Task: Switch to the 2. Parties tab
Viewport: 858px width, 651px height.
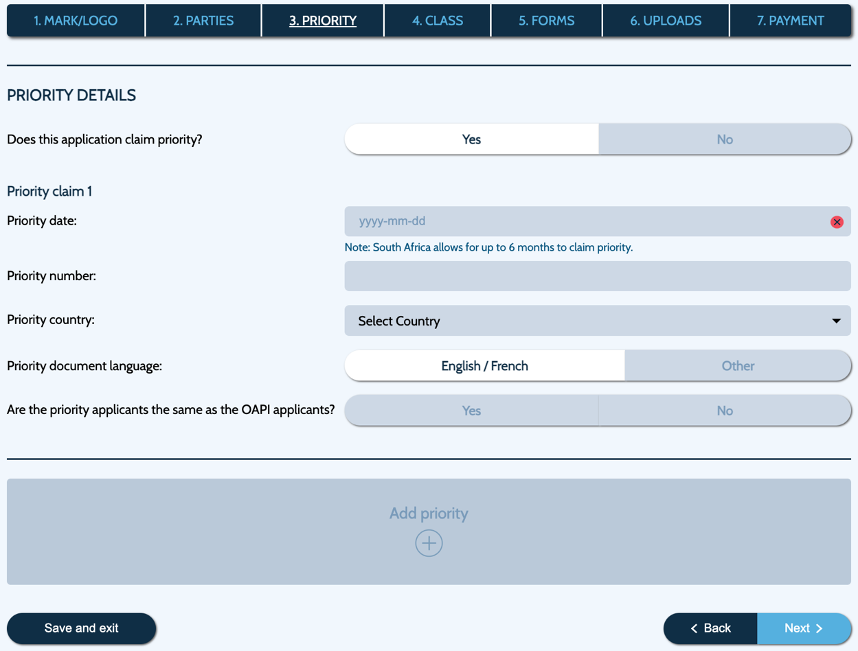Action: click(x=203, y=21)
